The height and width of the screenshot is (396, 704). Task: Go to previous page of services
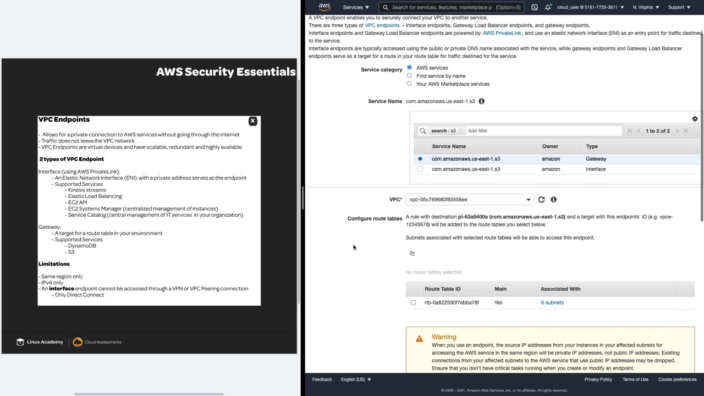pos(639,131)
